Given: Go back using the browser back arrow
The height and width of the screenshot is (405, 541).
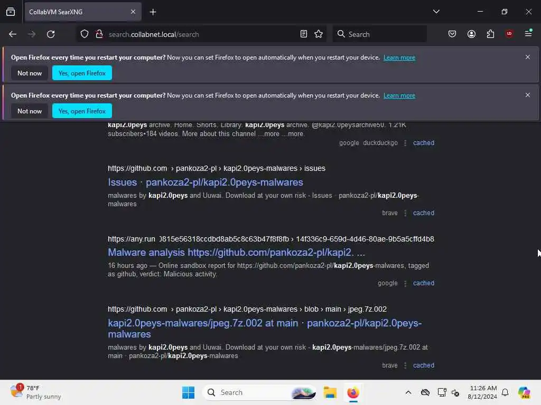Looking at the screenshot, I should coord(13,34).
